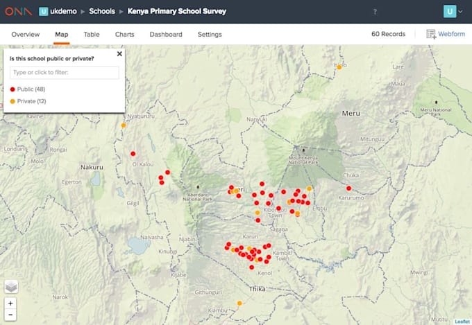Open the Settings tab

pos(210,34)
